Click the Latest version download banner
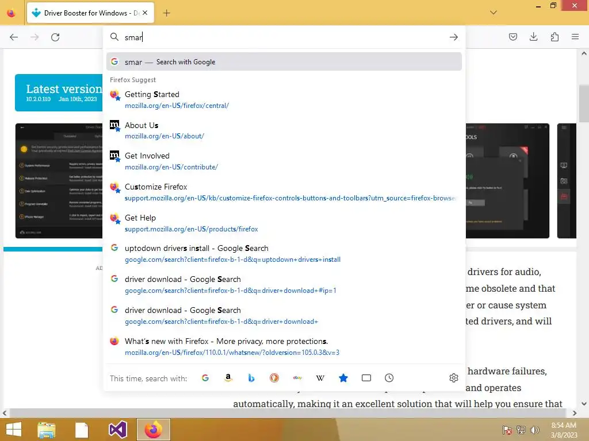Image resolution: width=589 pixels, height=441 pixels. pyautogui.click(x=59, y=92)
